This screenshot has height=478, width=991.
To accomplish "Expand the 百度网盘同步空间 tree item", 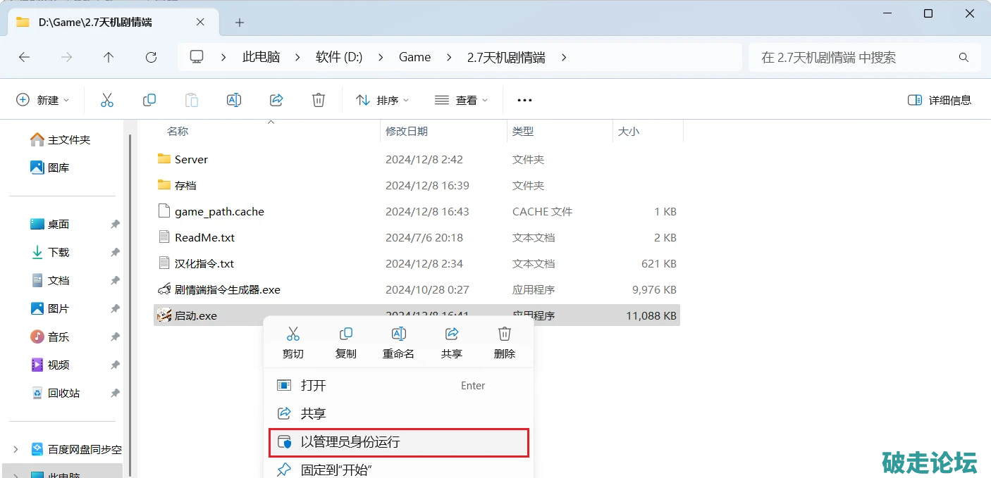I will (16, 449).
